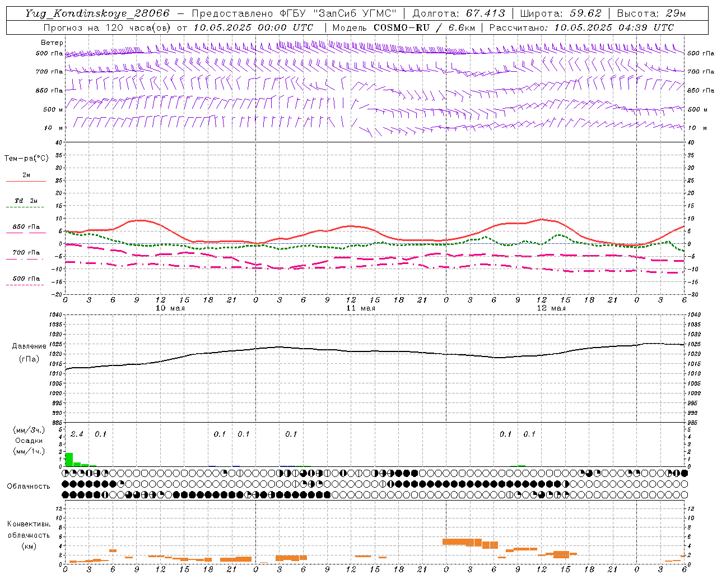Click the 'Td 2м' dew point legend label
717x574 pixels.
click(26, 201)
